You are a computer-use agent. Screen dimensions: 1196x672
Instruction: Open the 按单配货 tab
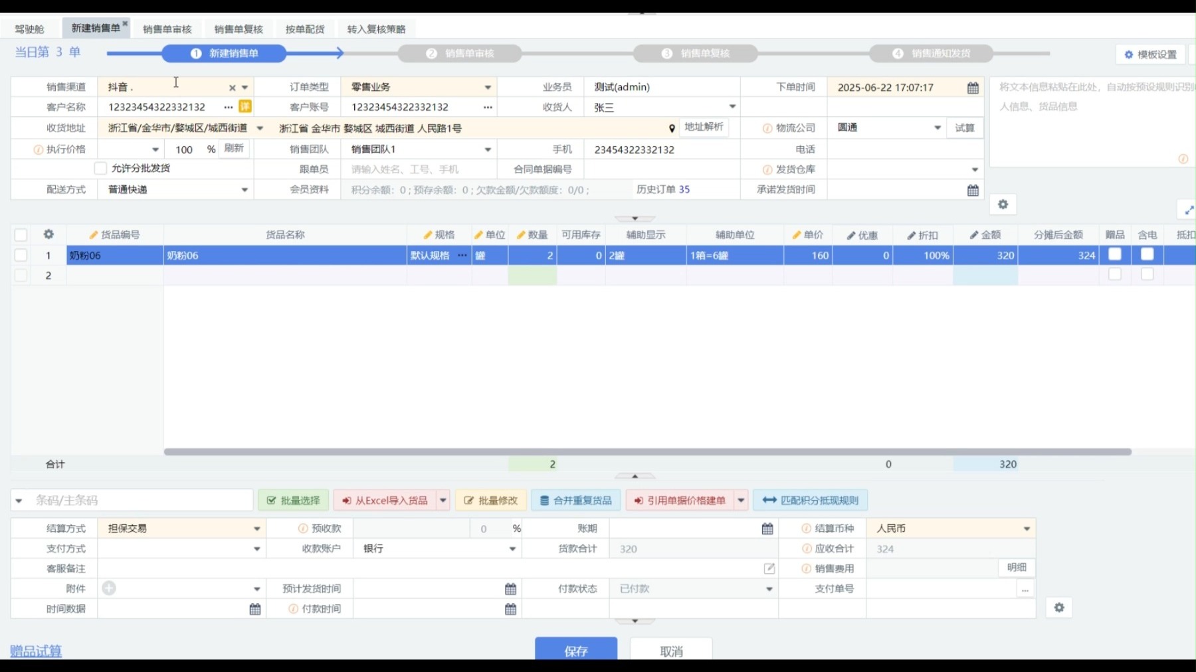[303, 28]
